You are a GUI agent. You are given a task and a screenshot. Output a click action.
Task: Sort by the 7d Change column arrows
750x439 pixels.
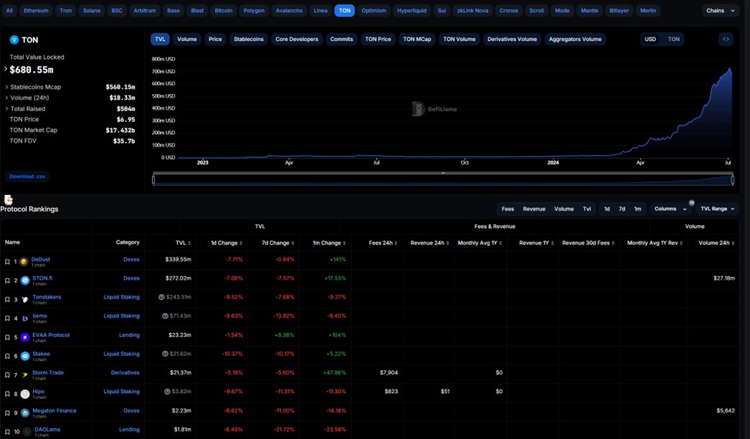pyautogui.click(x=293, y=243)
